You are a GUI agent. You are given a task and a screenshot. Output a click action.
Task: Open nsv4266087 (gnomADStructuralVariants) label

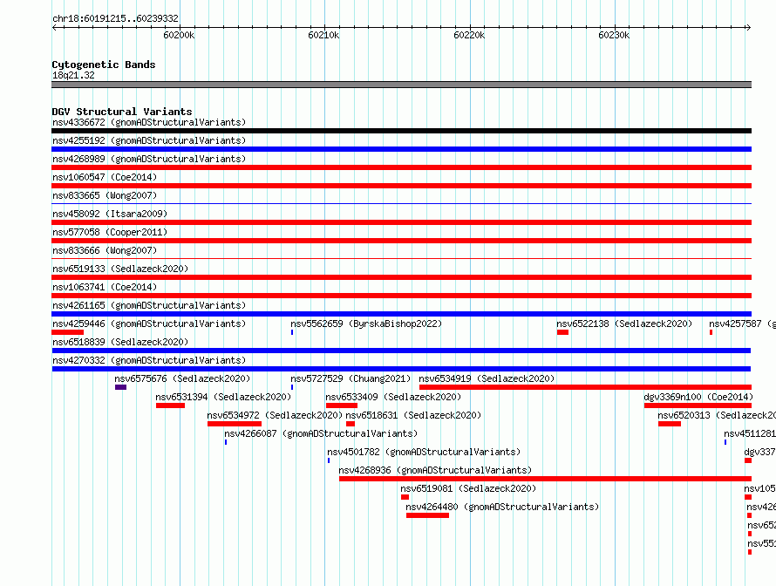coord(321,433)
